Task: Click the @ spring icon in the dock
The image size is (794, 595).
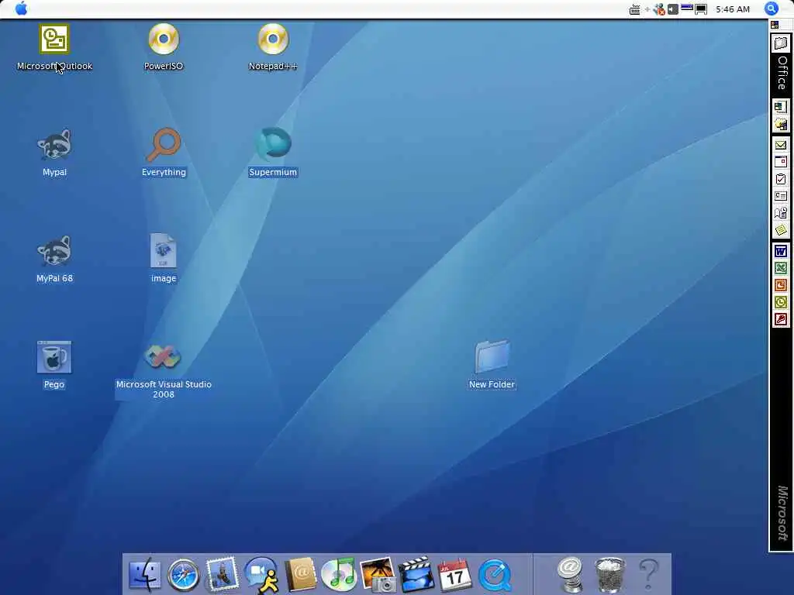Action: [570, 574]
